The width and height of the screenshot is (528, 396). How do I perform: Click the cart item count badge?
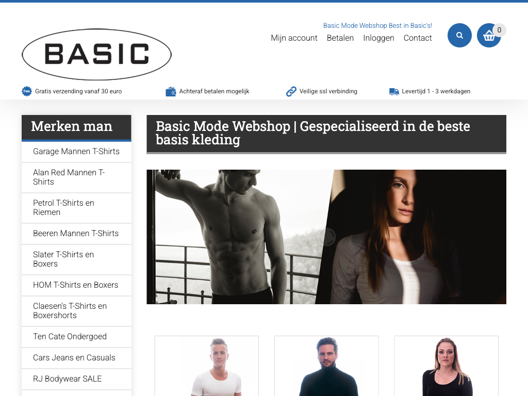pyautogui.click(x=499, y=30)
